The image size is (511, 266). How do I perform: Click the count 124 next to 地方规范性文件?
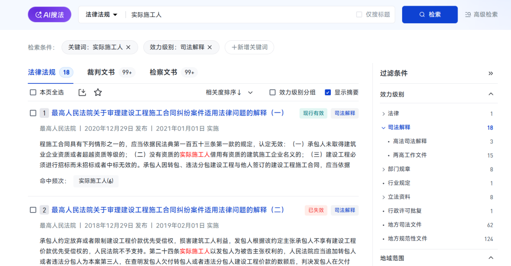[488, 239]
